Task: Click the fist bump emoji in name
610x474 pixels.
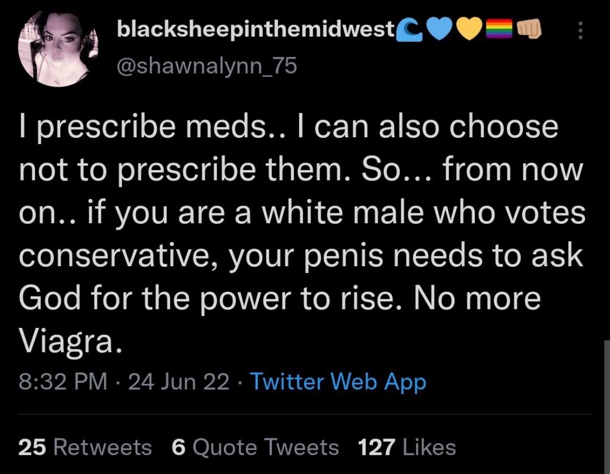Action: [x=528, y=30]
